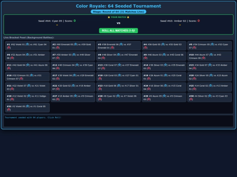The width and height of the screenshot is (237, 177).
Task: Click the green score of Seed #64
Action: click(75, 21)
